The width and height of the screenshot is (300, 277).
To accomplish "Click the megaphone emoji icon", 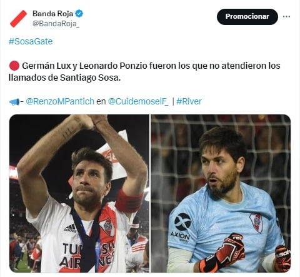I will click(x=14, y=102).
